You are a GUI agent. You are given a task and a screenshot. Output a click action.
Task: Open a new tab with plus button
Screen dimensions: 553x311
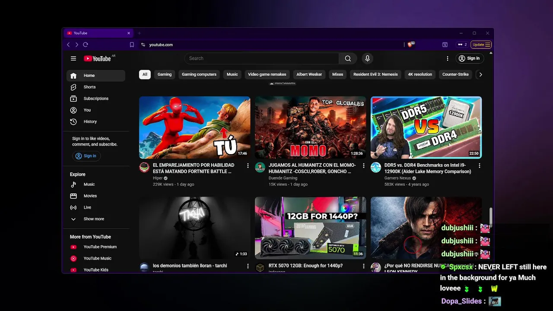tap(139, 33)
